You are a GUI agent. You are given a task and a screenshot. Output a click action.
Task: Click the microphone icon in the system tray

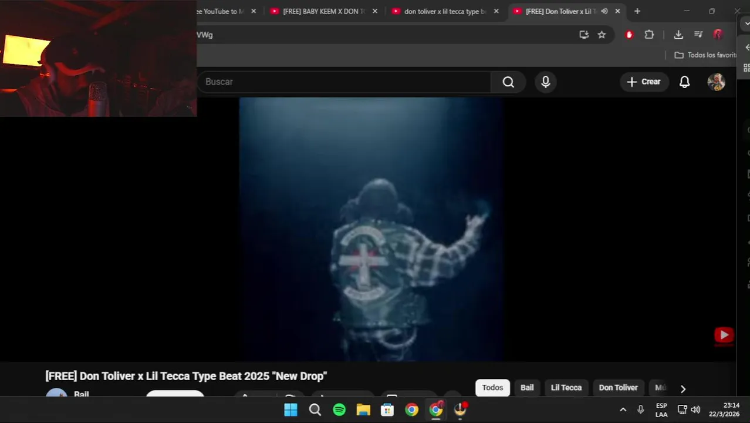tap(640, 410)
